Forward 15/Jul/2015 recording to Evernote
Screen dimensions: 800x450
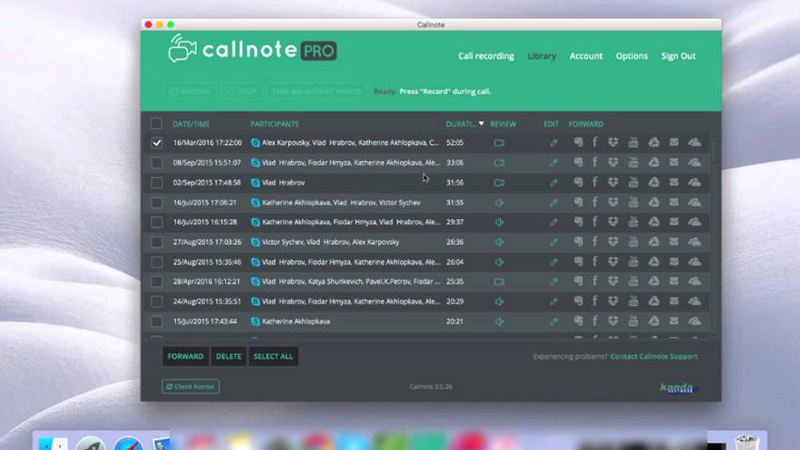pyautogui.click(x=578, y=321)
